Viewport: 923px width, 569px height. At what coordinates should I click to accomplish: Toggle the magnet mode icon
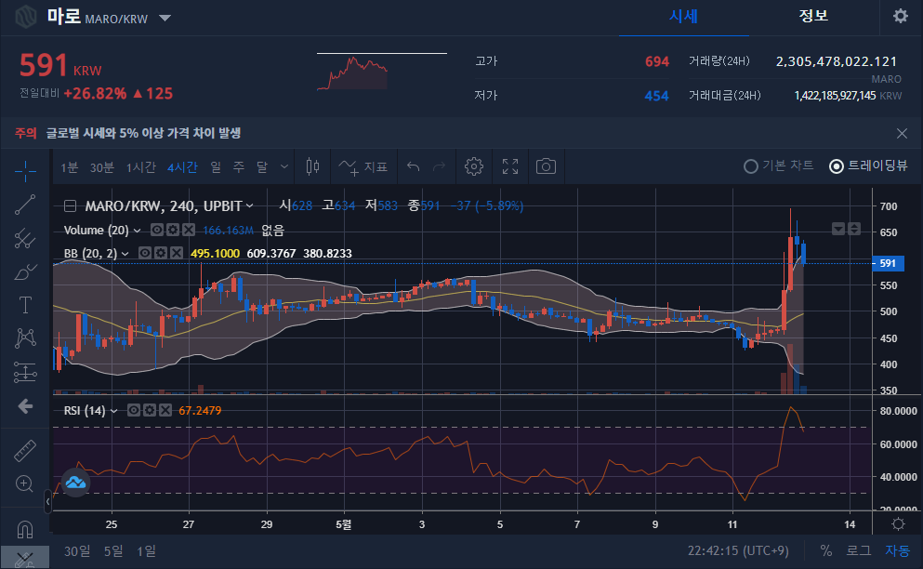[x=25, y=530]
